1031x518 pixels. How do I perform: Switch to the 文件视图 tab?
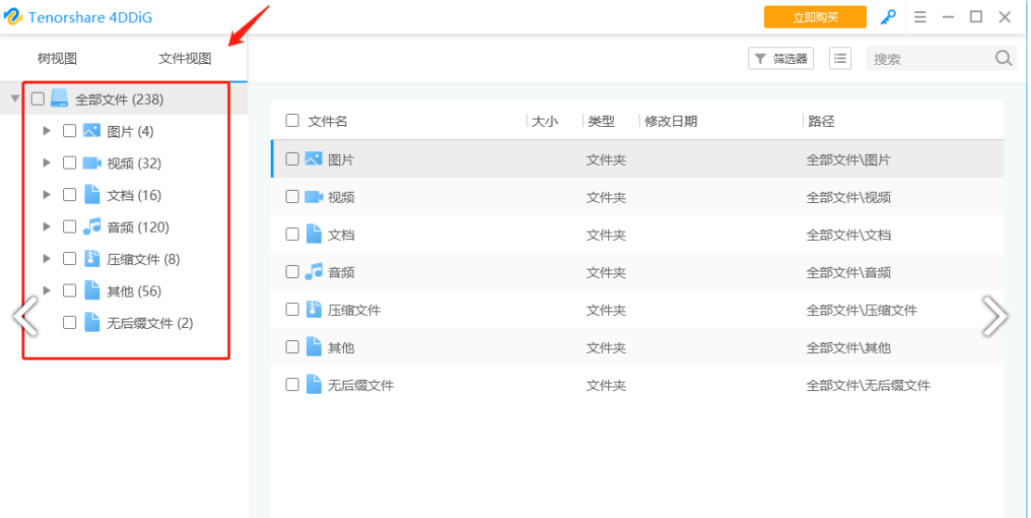(x=185, y=58)
